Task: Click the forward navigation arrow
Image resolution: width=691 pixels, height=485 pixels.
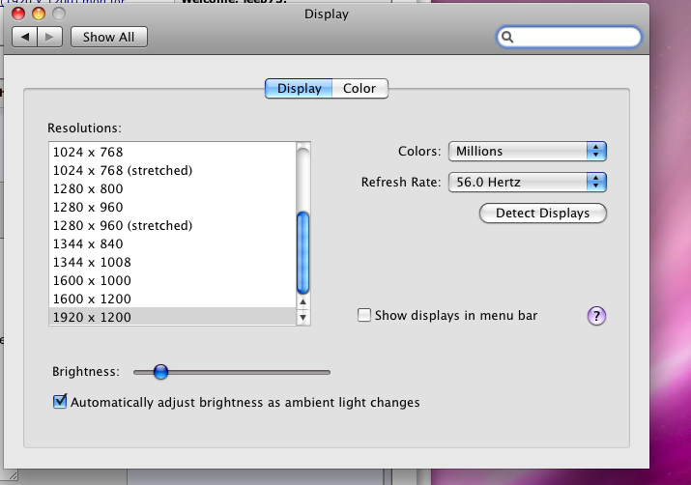Action: [x=50, y=37]
